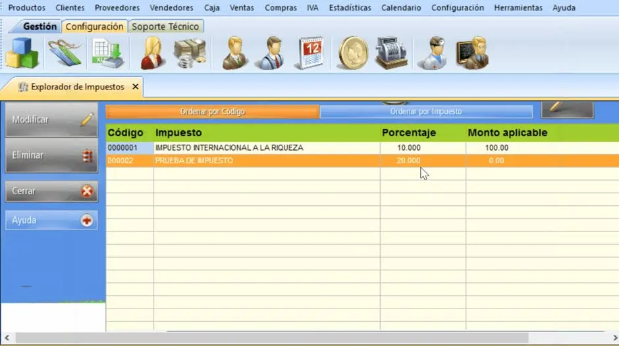This screenshot has height=346, width=619.
Task: Click the Cerrar button
Action: [51, 191]
